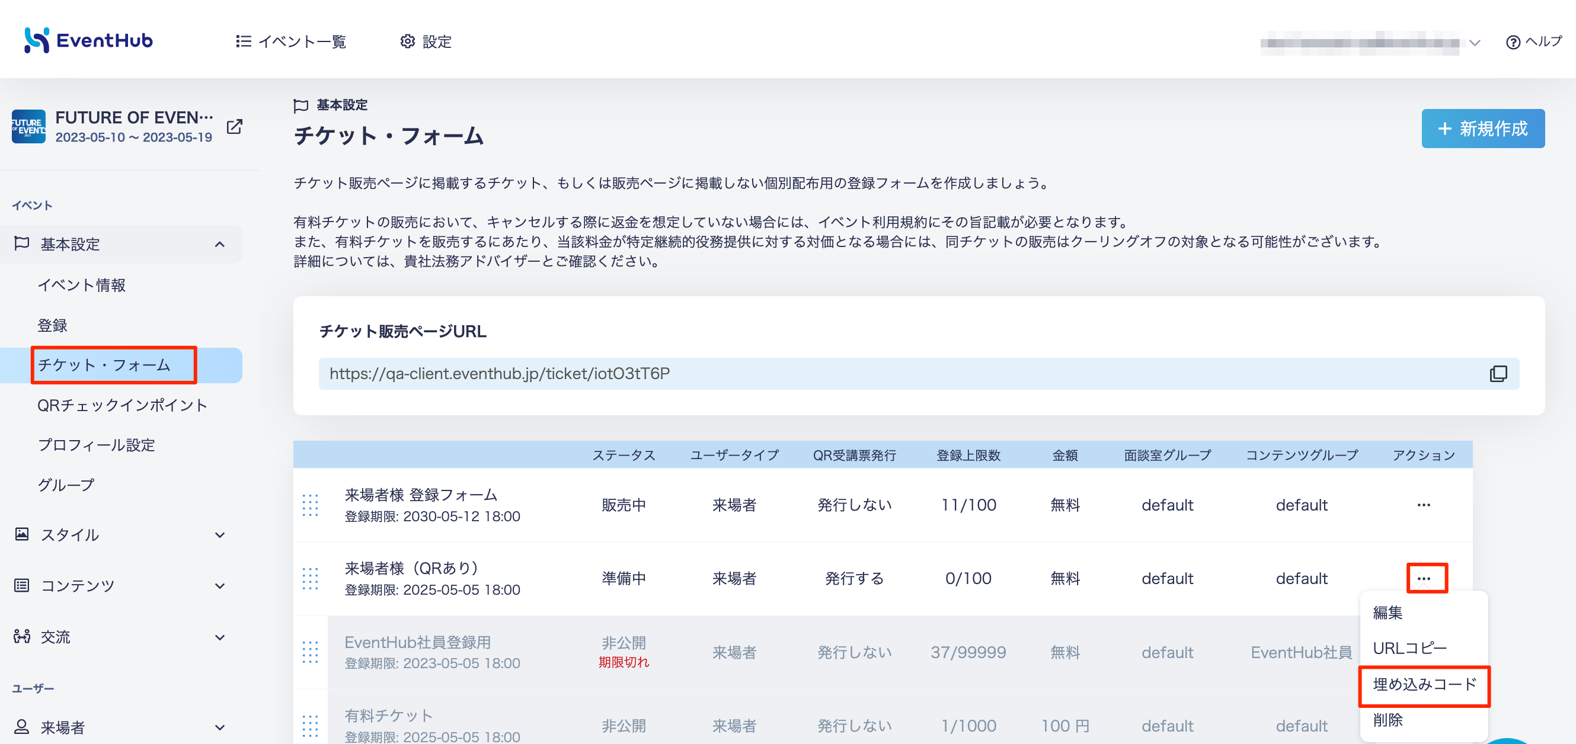Collapse the 基本設定 sidebar section
Viewport: 1576px width, 744px height.
[220, 245]
